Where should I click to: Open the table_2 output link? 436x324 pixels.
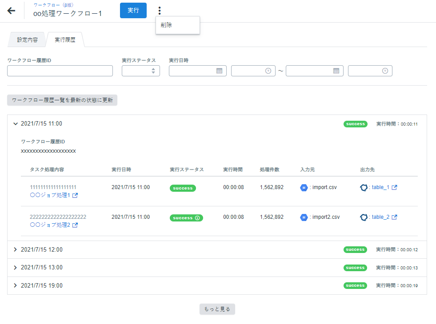click(x=380, y=217)
